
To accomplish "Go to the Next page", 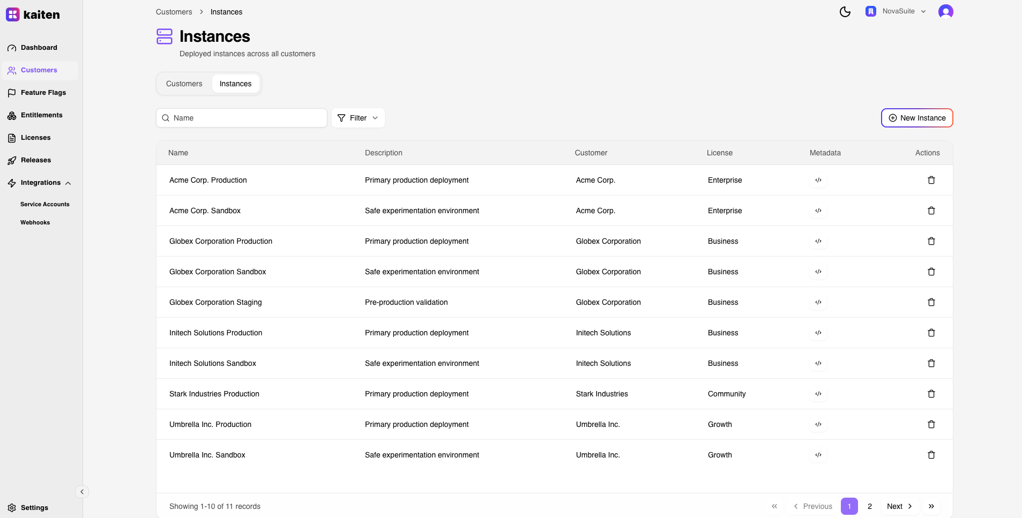I will [x=899, y=506].
